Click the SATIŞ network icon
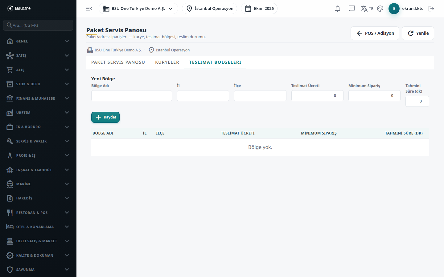Screen dimensions: 444x277 click(10, 55)
